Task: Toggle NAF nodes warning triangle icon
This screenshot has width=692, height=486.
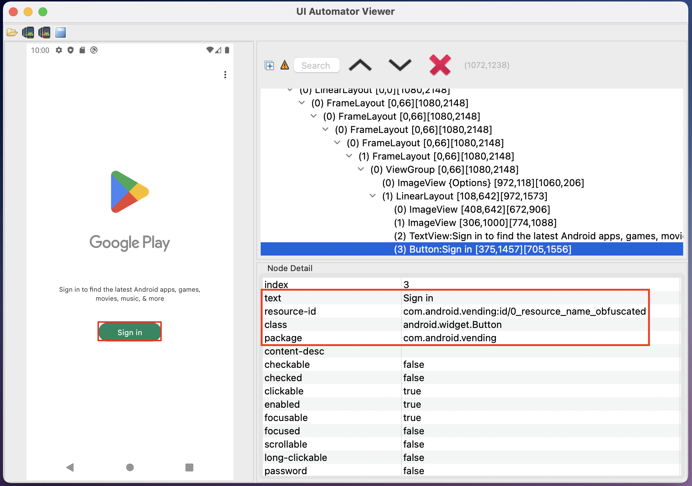Action: [285, 65]
